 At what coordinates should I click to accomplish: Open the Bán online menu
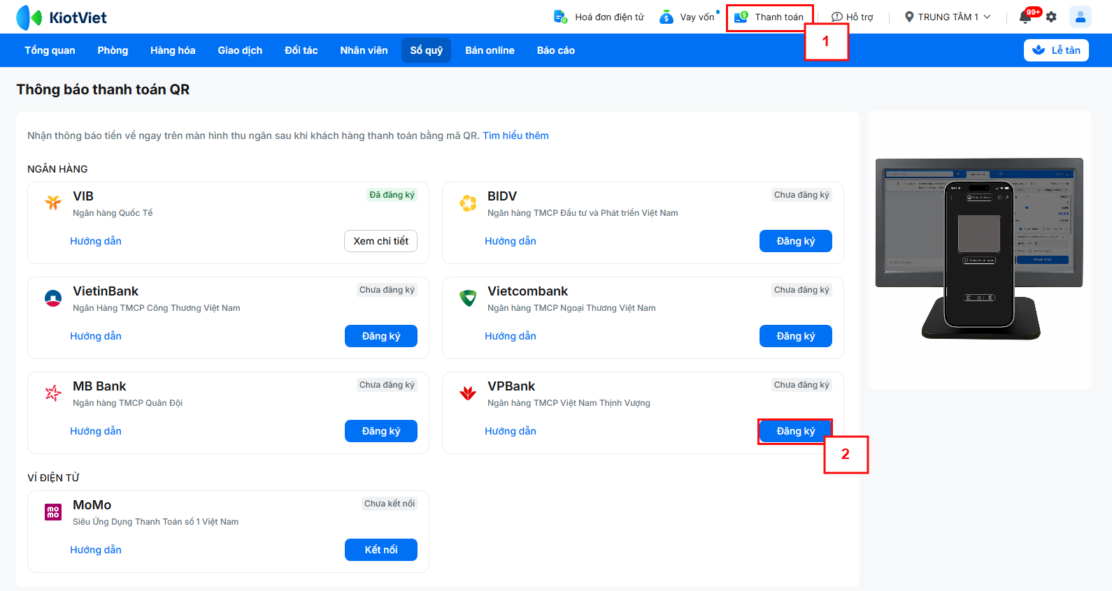pos(490,50)
